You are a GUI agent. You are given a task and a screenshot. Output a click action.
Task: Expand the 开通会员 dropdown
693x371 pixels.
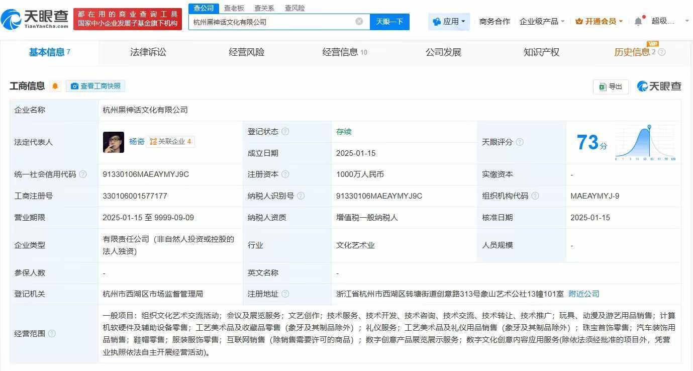coord(599,22)
